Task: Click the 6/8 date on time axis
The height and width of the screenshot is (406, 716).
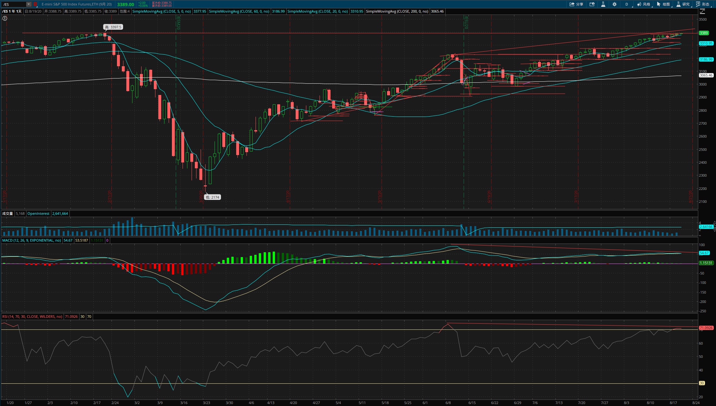Action: pos(448,403)
